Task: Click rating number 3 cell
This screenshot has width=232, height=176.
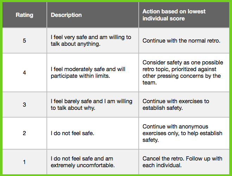Action: click(25, 105)
